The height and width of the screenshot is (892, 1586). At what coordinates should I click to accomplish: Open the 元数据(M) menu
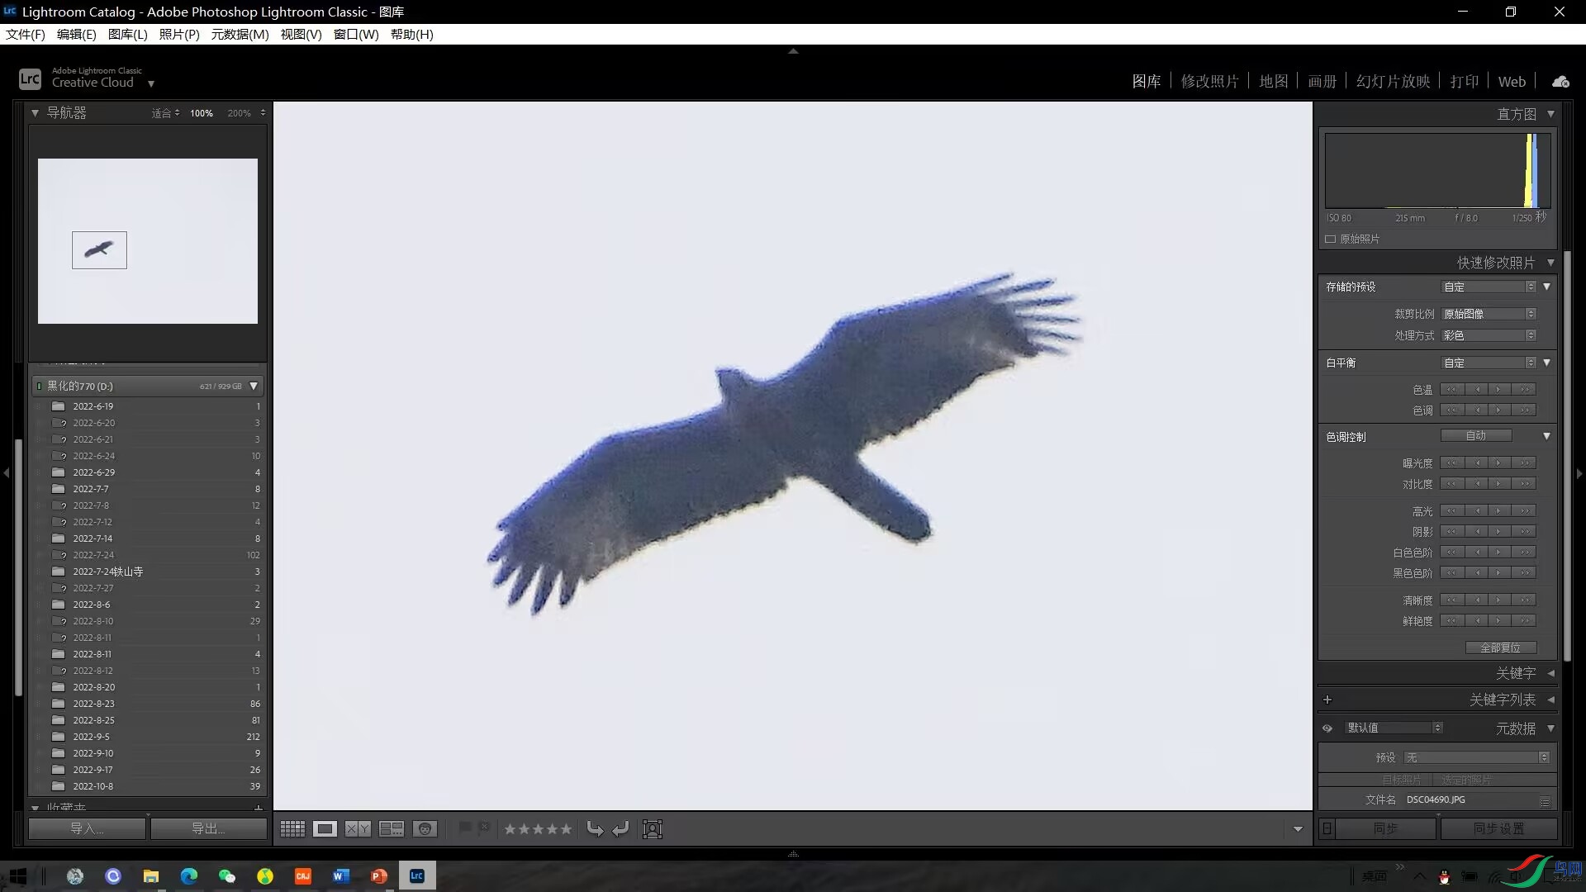click(240, 34)
